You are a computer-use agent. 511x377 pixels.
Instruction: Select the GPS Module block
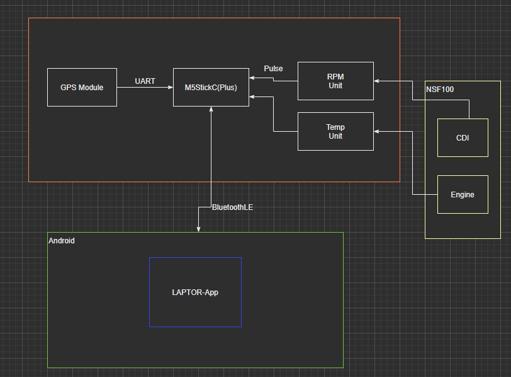[x=82, y=87]
